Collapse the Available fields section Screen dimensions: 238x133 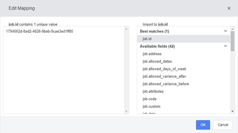(225, 46)
